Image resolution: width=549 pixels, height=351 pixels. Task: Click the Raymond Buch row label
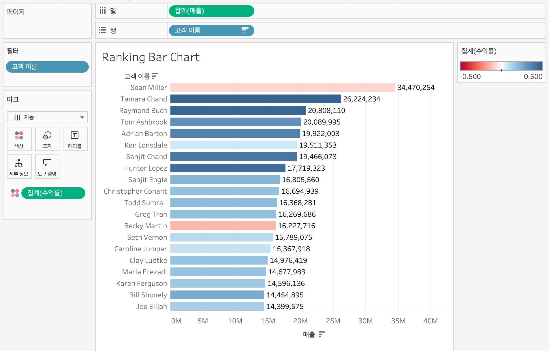[143, 111]
